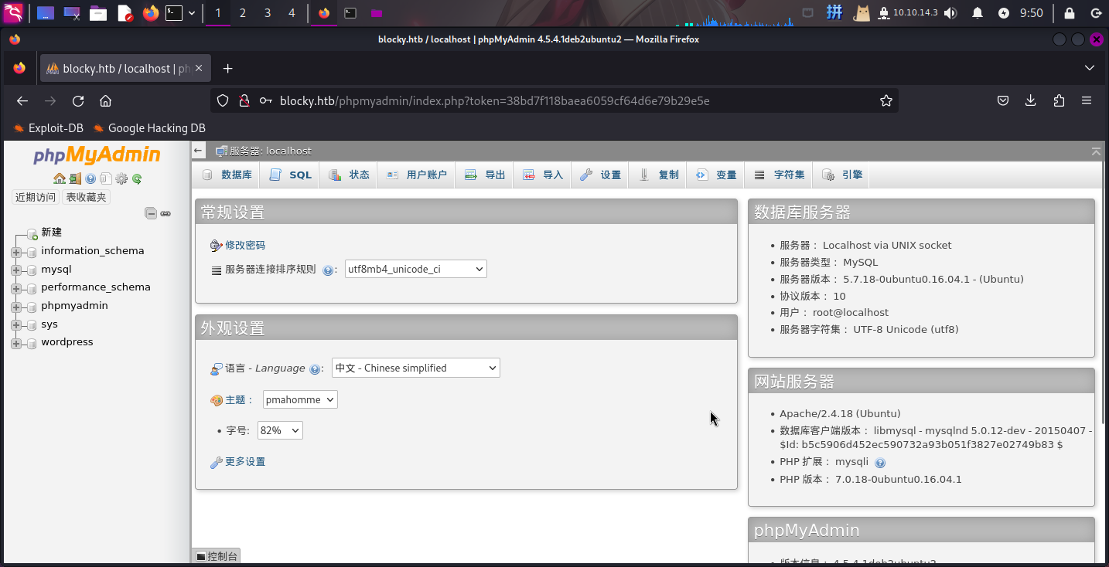Click the logout door icon in sidebar
The height and width of the screenshot is (567, 1109).
click(75, 178)
